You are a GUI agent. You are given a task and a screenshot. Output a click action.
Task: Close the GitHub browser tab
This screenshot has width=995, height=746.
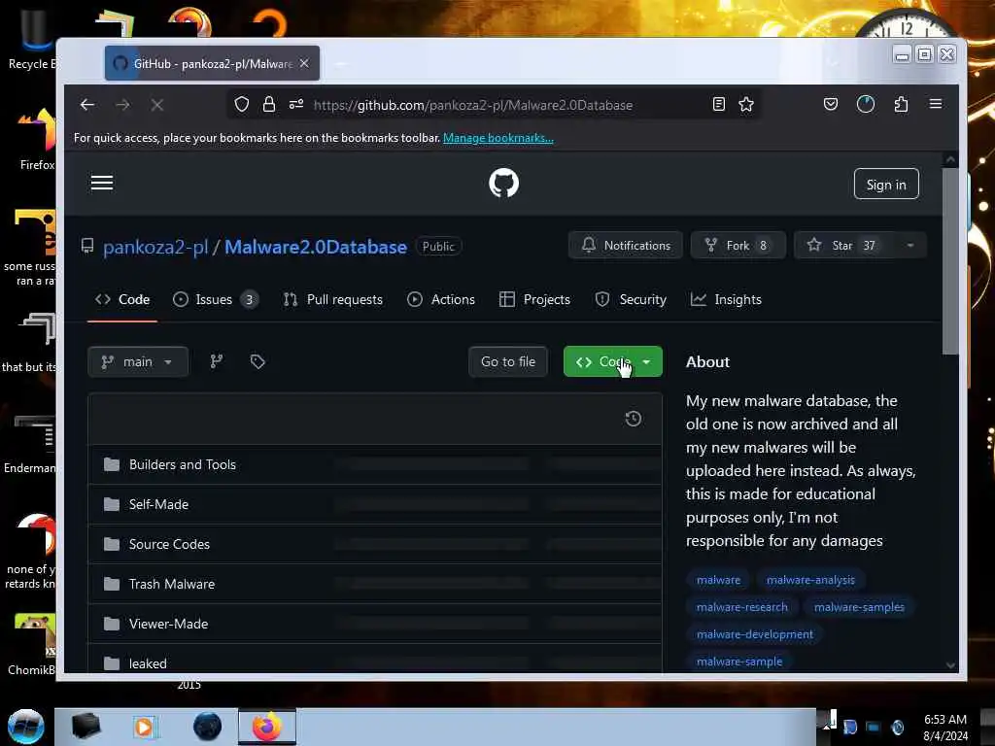click(x=304, y=63)
